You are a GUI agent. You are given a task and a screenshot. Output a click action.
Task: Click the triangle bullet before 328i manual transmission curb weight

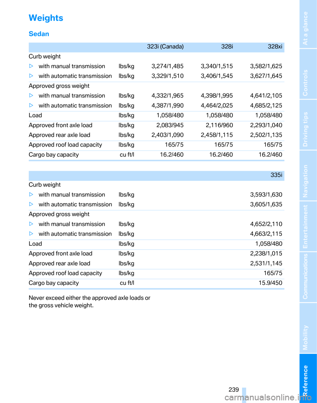(x=31, y=66)
